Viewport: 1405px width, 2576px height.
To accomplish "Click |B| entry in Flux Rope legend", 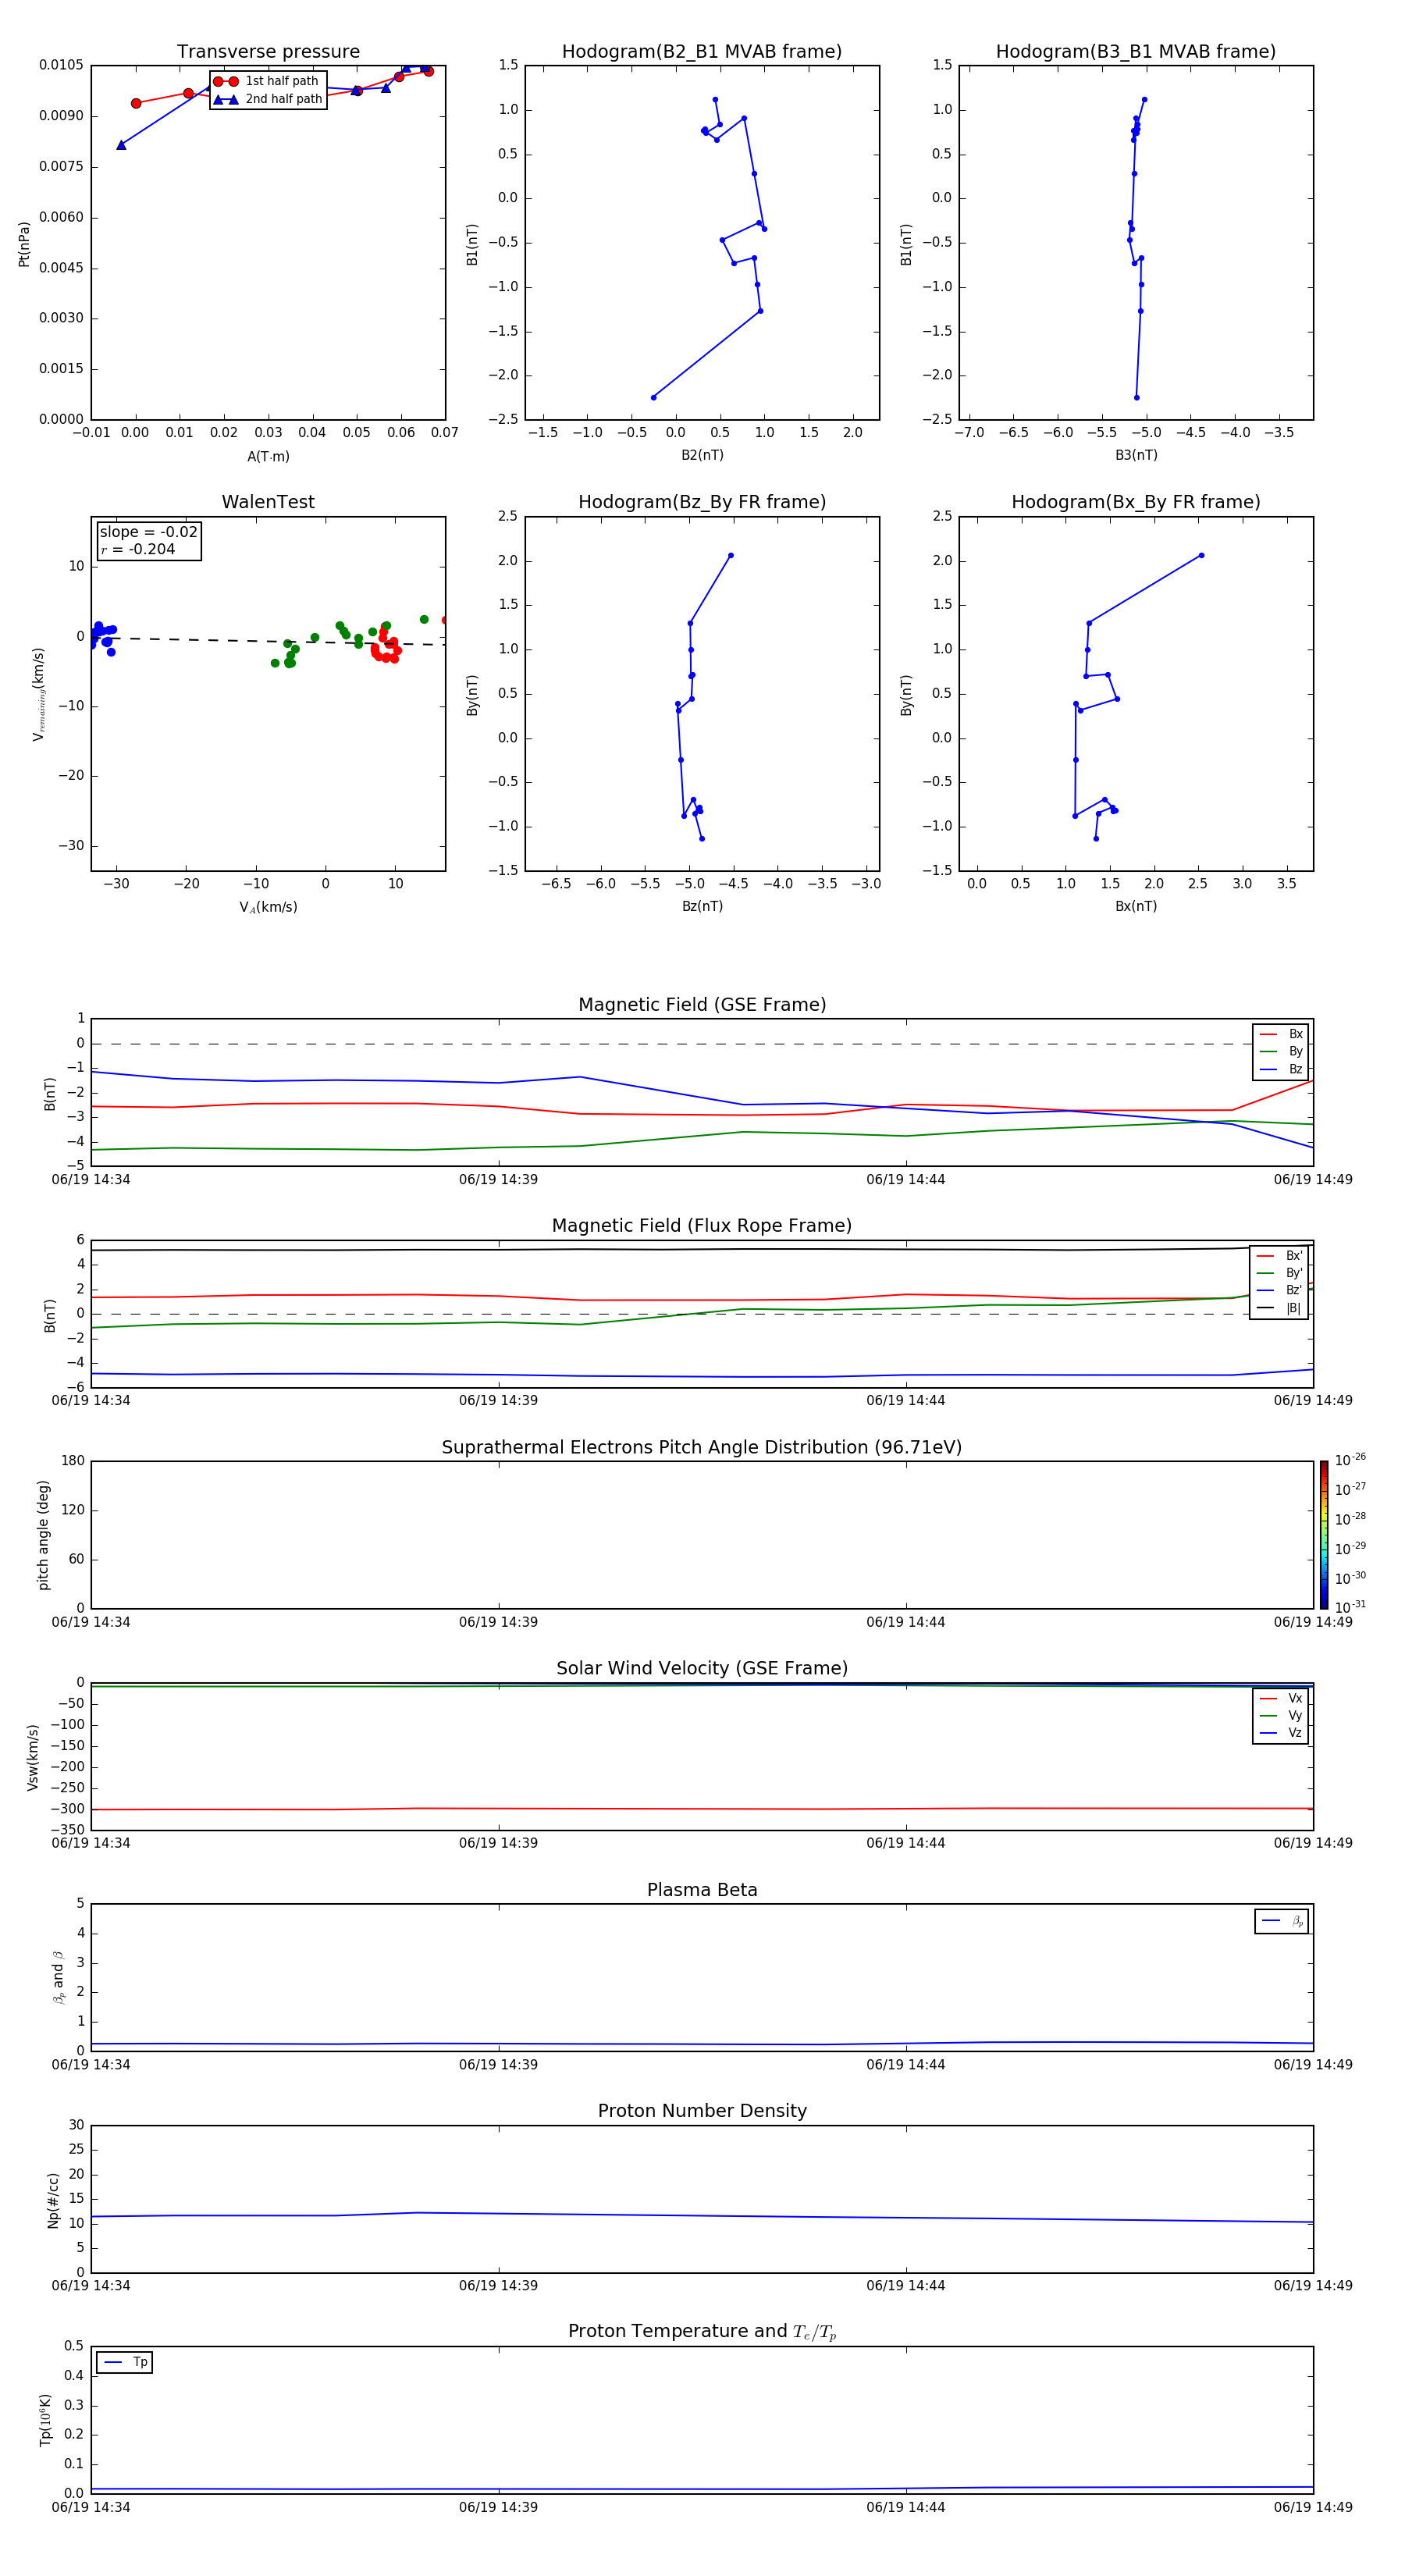I will coord(1279,1308).
